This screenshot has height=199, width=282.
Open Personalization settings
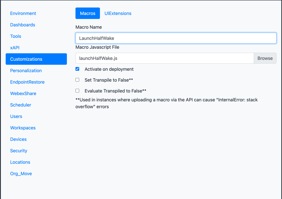point(26,71)
